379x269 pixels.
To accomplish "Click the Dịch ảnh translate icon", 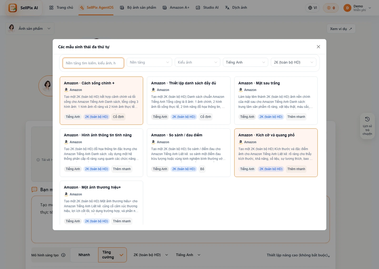I will point(227,8).
